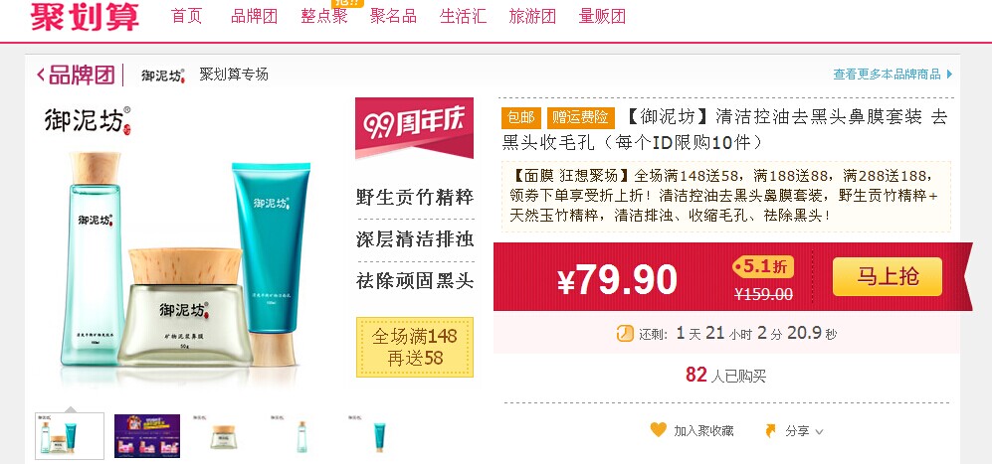Switch to the 整点聚 nav tab
Image resolution: width=992 pixels, height=464 pixels.
pos(324,17)
